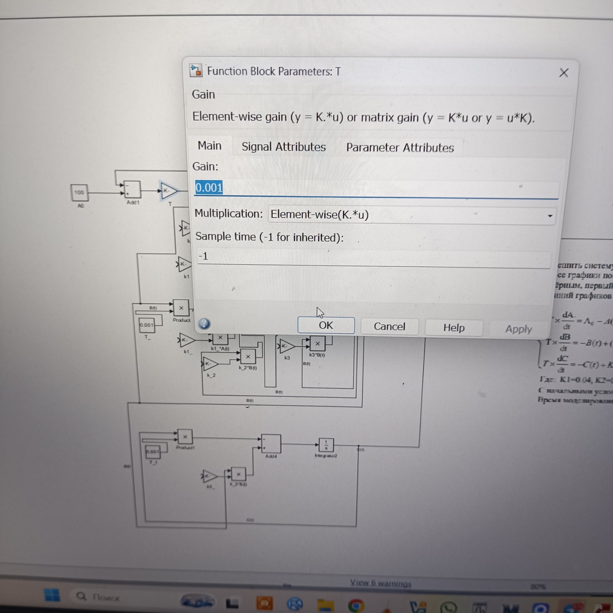Select the k1_ gain block
The height and width of the screenshot is (613, 613).
186,340
